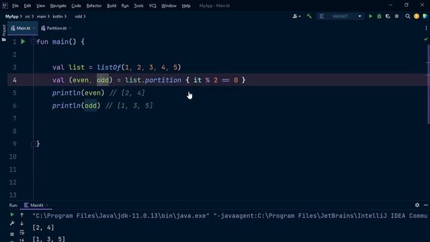
Task: Toggle scroll to end of console output
Action: pyautogui.click(x=22, y=240)
